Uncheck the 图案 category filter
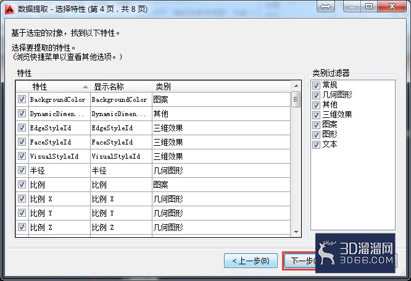Screen dimensions: 411x281 coord(316,125)
